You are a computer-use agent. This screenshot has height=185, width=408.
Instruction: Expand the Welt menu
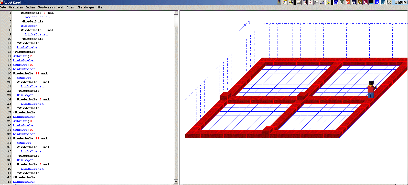tap(61, 7)
